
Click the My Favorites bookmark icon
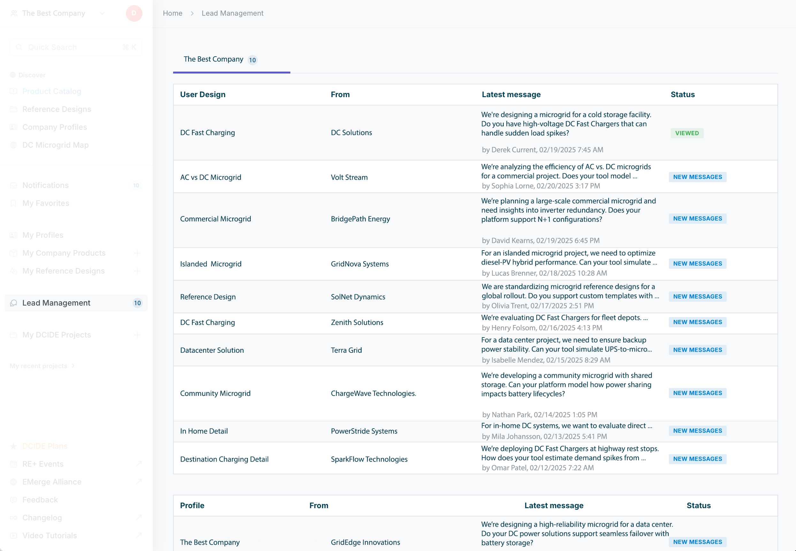click(14, 203)
